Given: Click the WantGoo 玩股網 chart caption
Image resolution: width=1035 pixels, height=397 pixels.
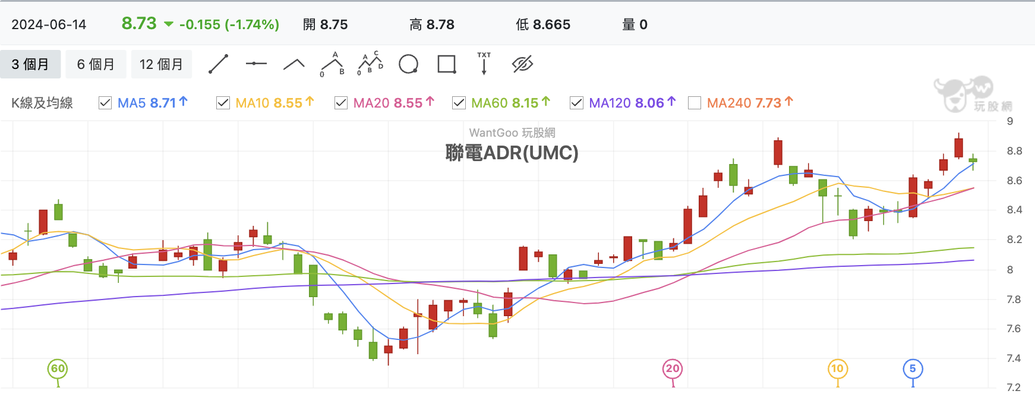Looking at the screenshot, I should (x=512, y=133).
